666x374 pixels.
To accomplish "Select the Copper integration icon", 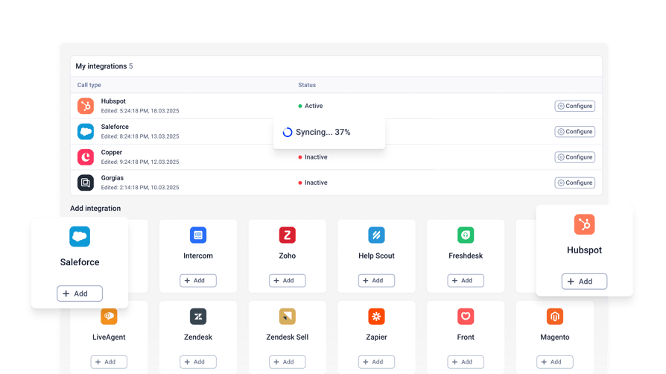I will click(86, 157).
